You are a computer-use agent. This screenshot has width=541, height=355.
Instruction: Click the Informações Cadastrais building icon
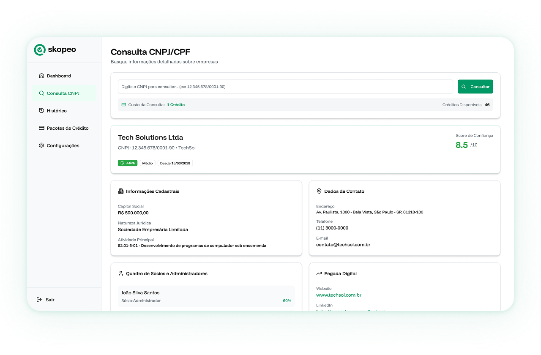pos(121,191)
